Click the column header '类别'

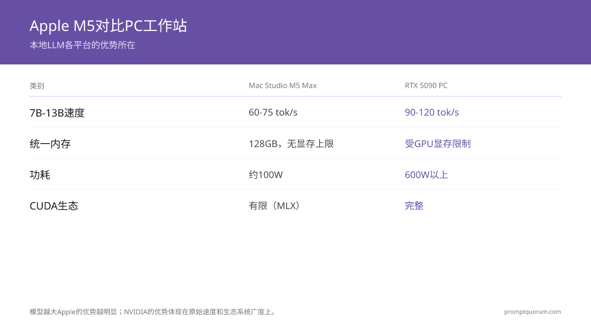[37, 86]
